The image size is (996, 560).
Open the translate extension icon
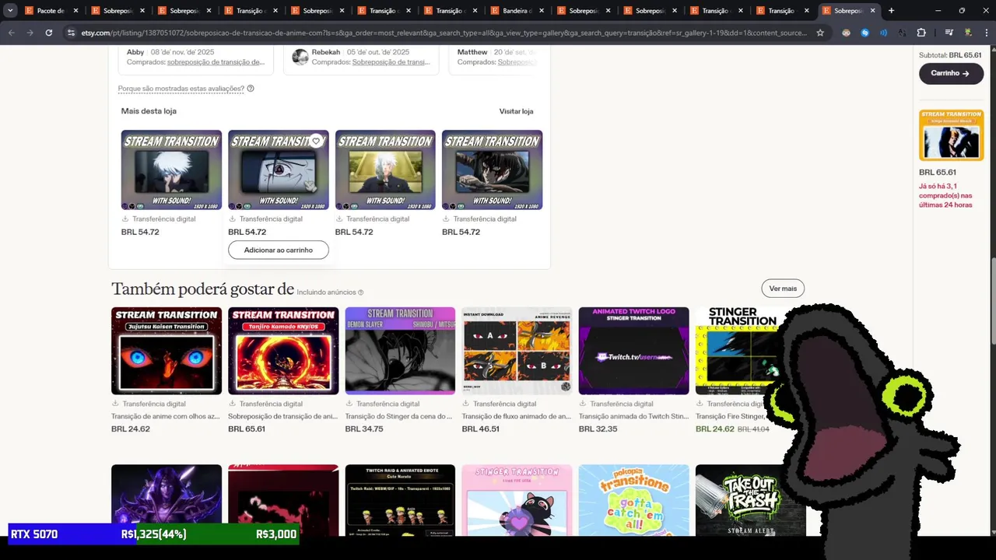903,33
